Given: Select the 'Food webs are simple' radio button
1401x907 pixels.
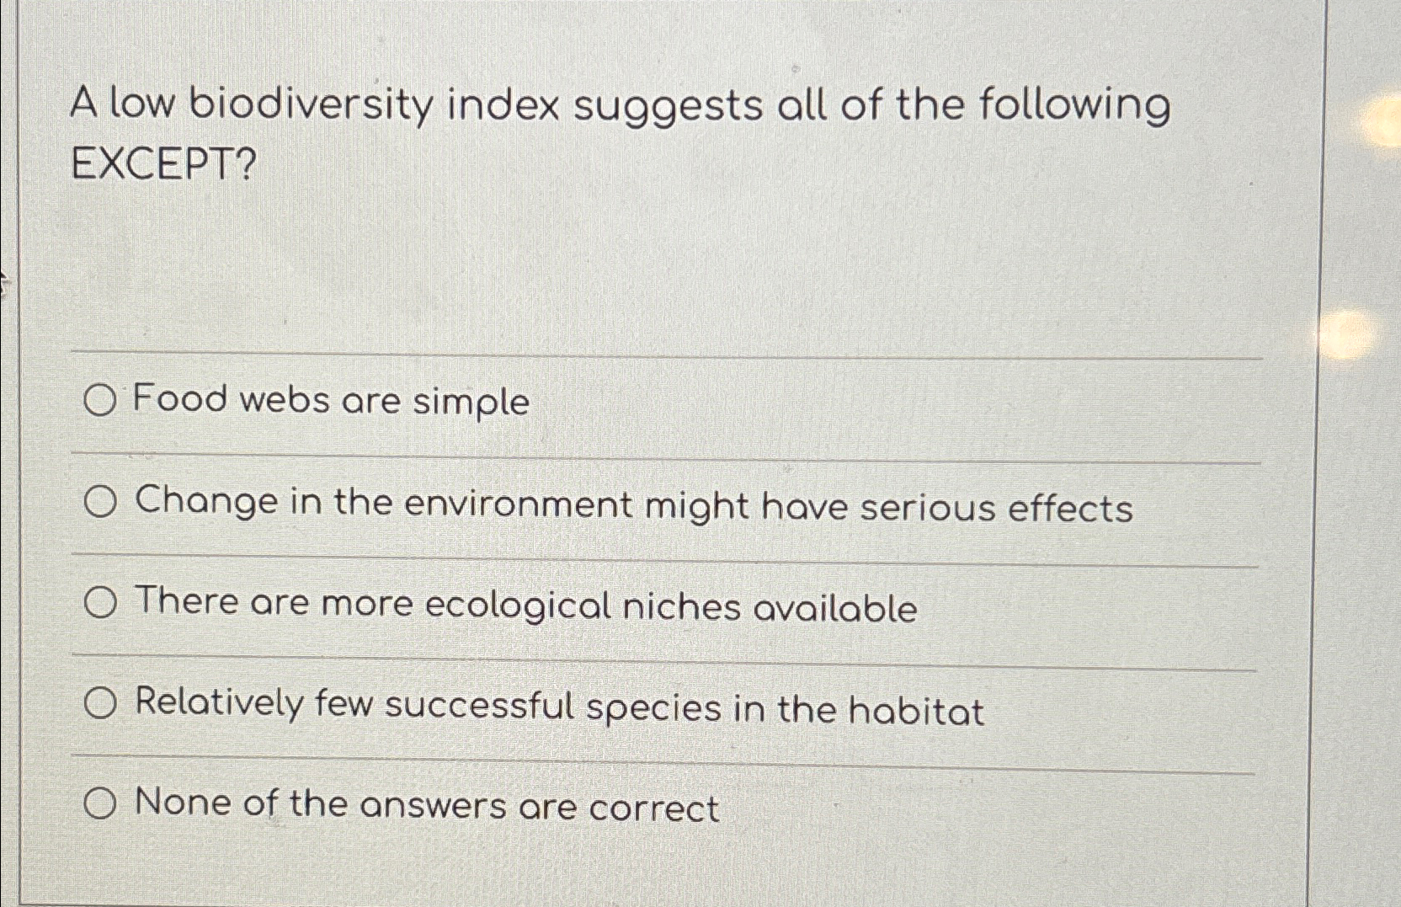Looking at the screenshot, I should pos(101,402).
